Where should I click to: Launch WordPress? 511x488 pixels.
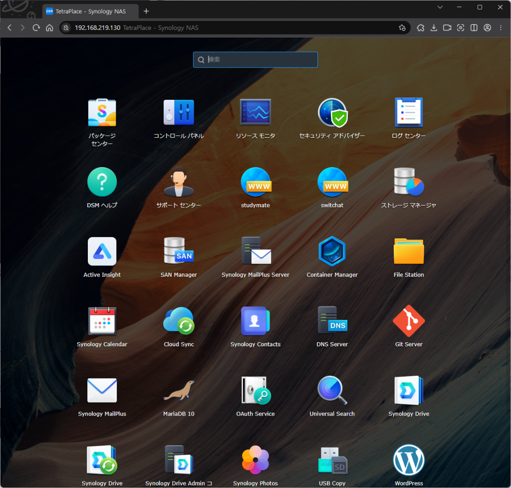pyautogui.click(x=409, y=460)
